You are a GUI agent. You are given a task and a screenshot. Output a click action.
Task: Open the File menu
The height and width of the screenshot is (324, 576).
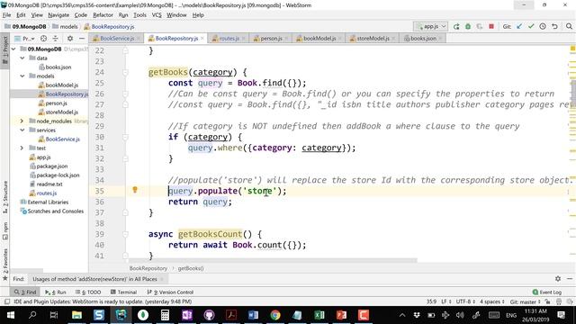6,15
